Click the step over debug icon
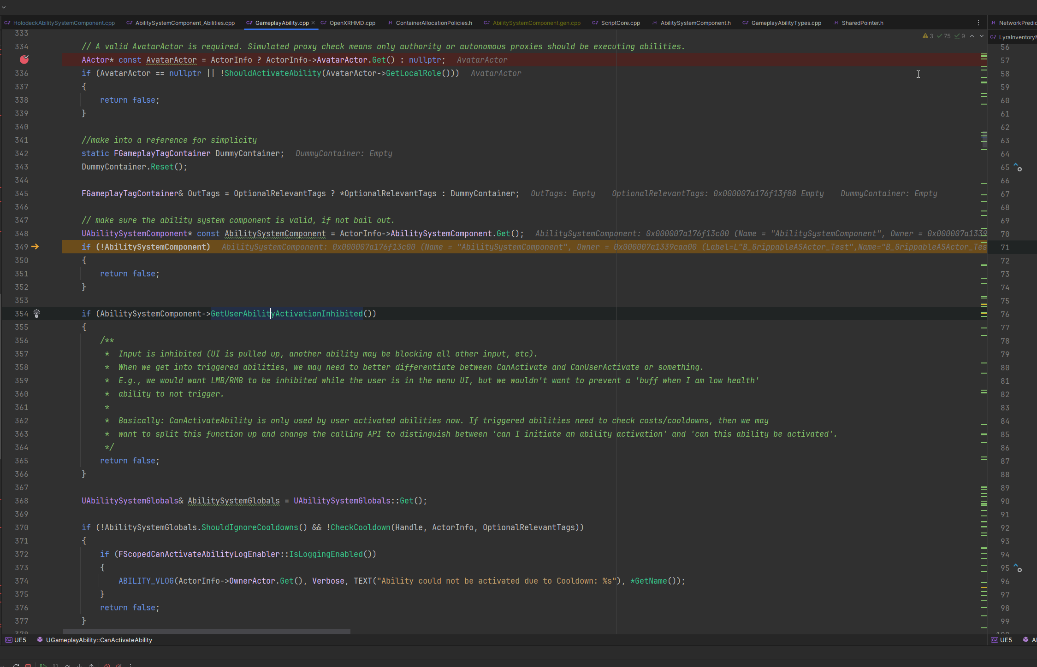This screenshot has width=1037, height=667. point(67,665)
